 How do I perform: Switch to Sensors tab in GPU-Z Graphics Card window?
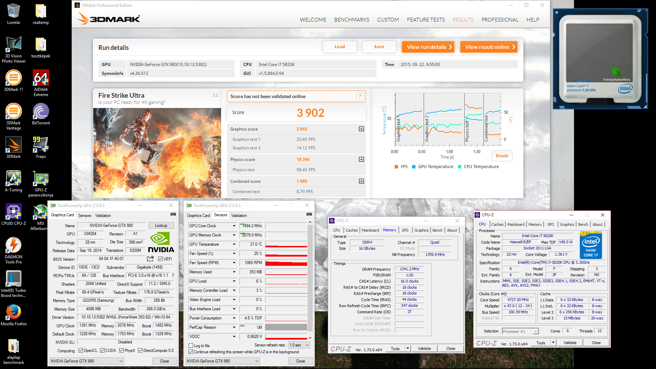[x=84, y=216]
